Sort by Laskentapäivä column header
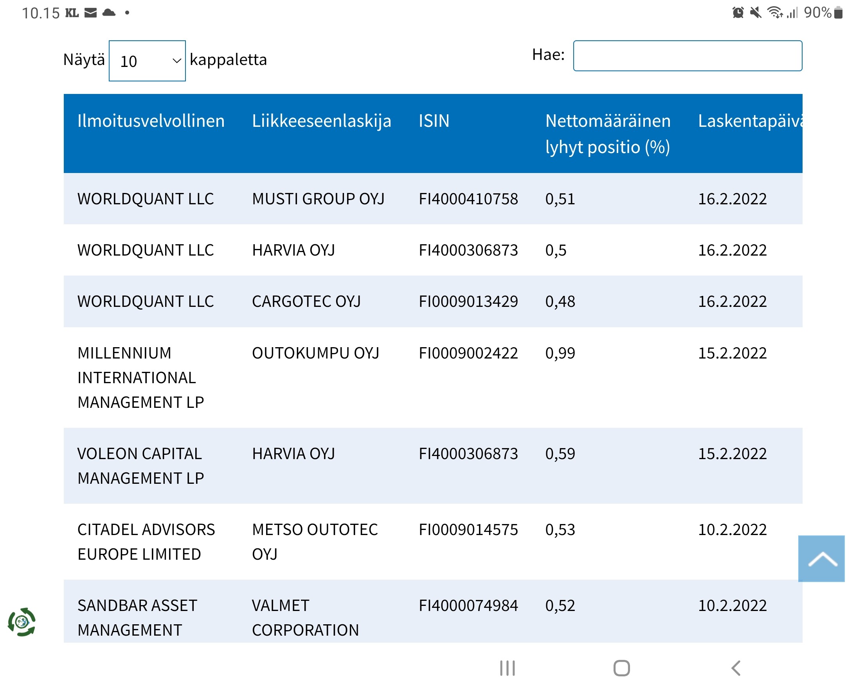The height and width of the screenshot is (692, 864). tap(749, 121)
